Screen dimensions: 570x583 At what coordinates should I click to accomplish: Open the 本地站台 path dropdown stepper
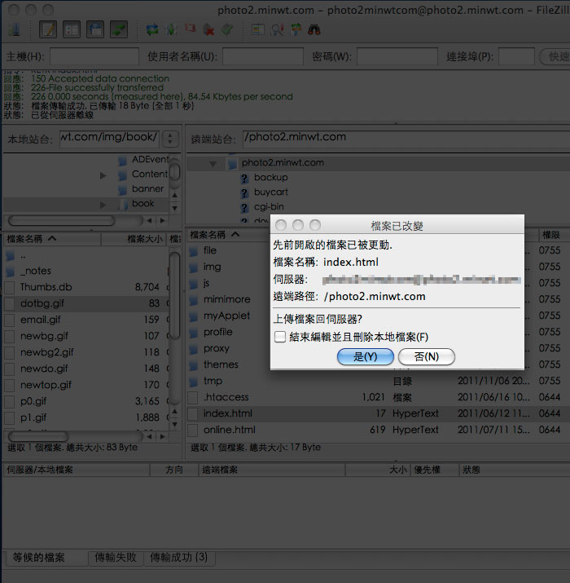[170, 139]
